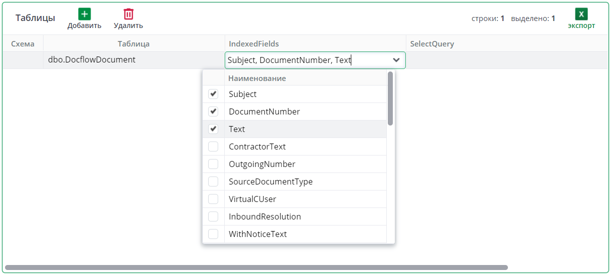Select the VirtualCUser checkbox

213,199
